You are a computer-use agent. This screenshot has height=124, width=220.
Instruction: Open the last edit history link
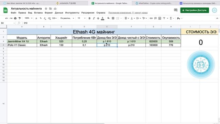(128, 13)
